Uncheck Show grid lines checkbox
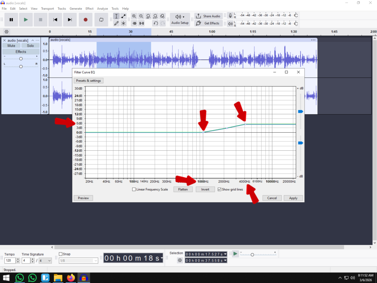 coord(219,189)
